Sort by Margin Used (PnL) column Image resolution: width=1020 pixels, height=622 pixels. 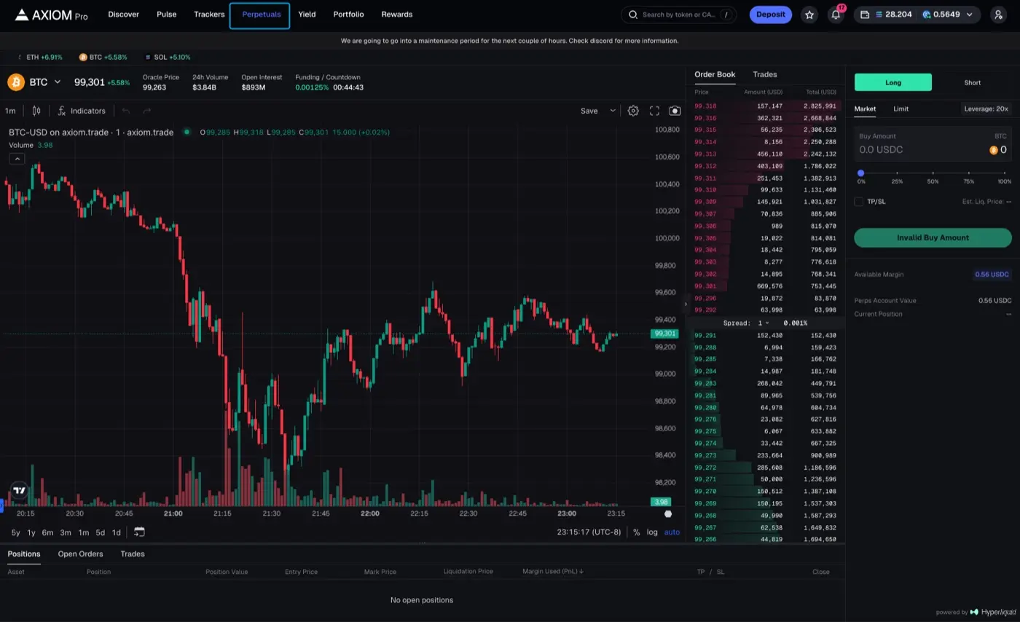553,572
